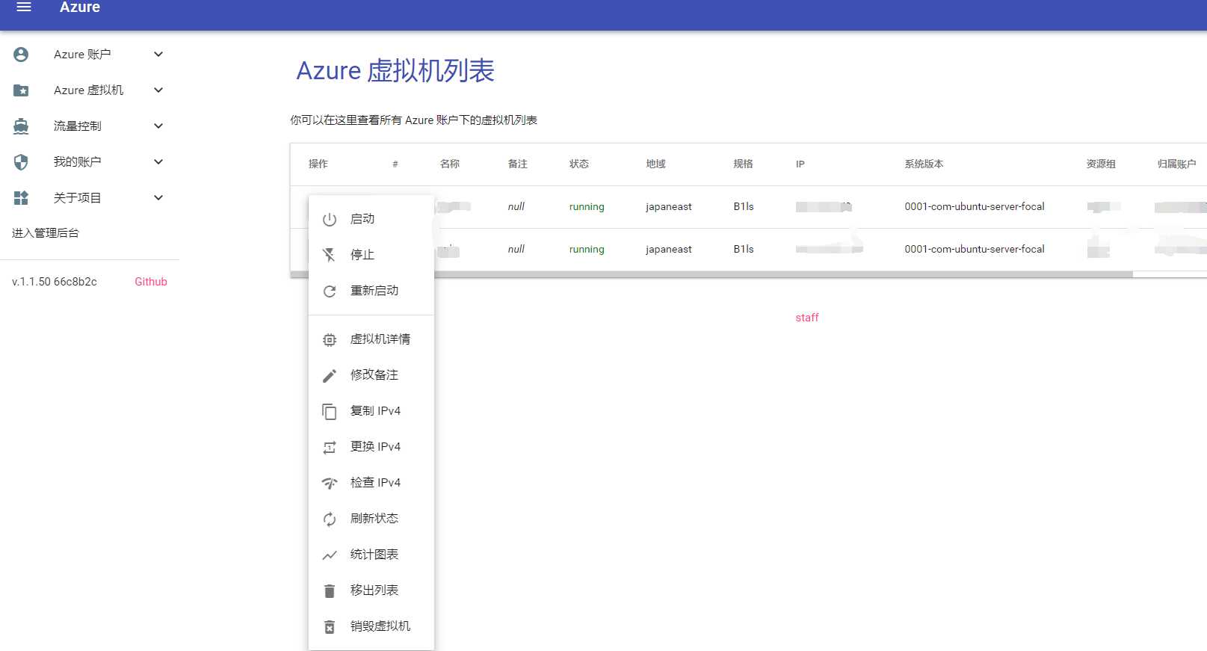Click version text v.1.1.50 66c8b2c
The width and height of the screenshot is (1207, 651).
coord(55,282)
